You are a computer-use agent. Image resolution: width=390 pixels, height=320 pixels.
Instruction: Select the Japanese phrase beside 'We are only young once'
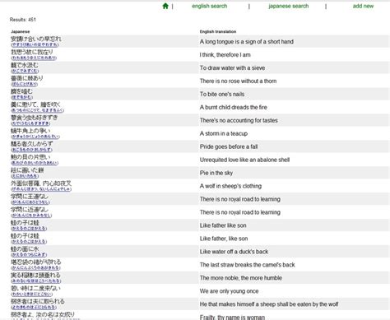(35, 289)
